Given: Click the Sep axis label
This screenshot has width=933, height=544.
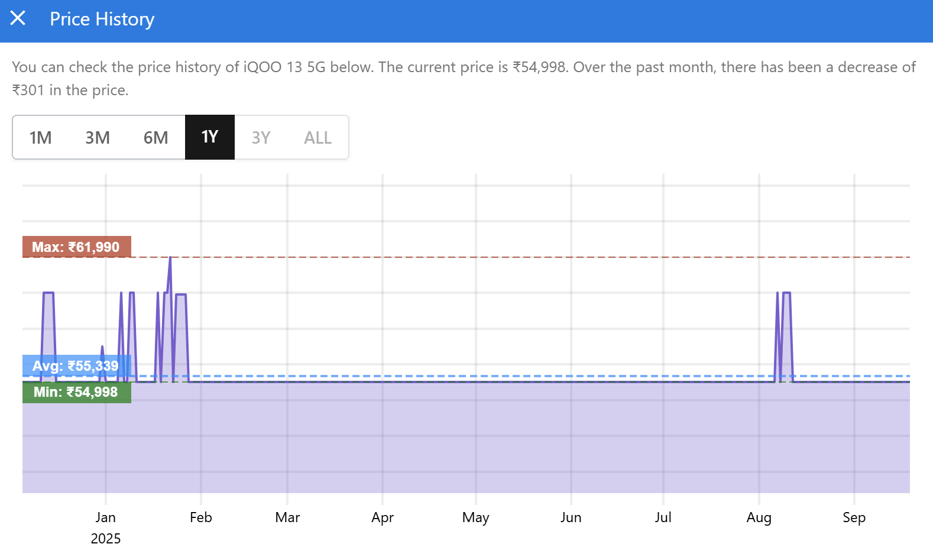Looking at the screenshot, I should coord(854,518).
